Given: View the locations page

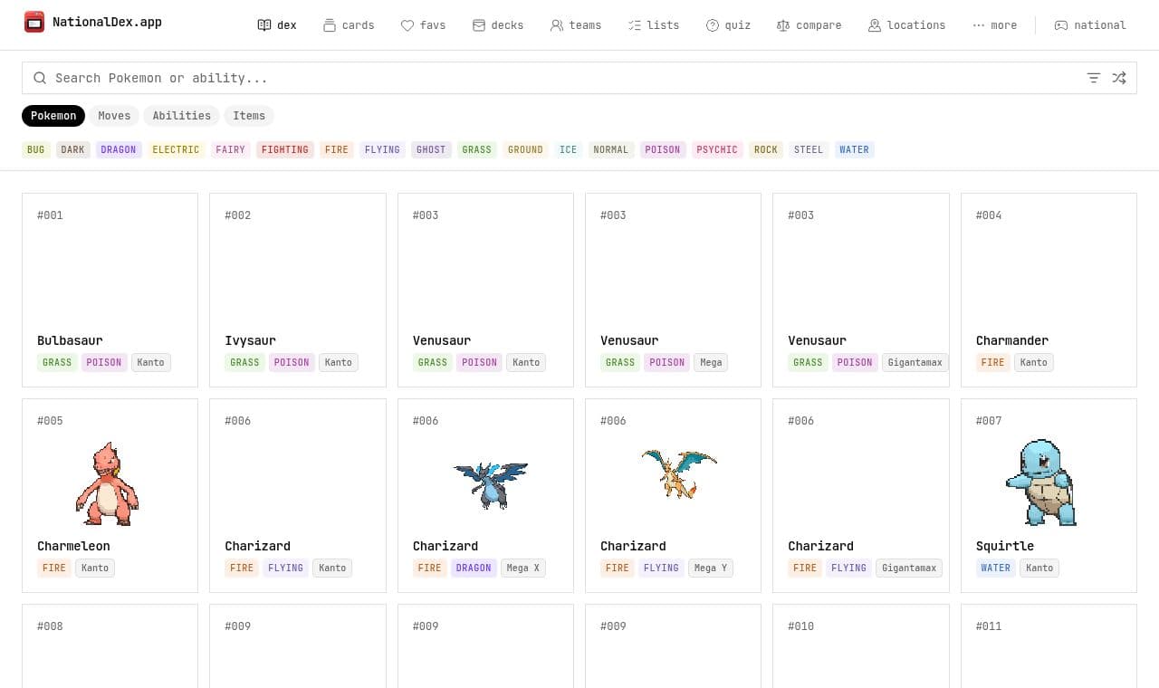Looking at the screenshot, I should pyautogui.click(x=906, y=25).
